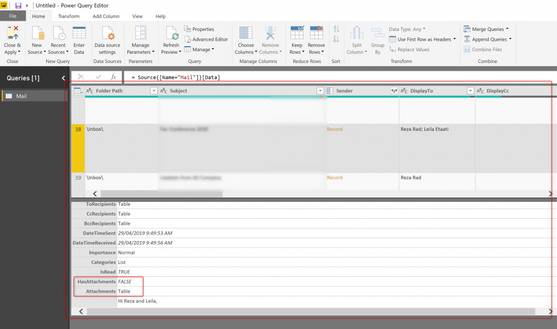The width and height of the screenshot is (557, 329).
Task: Switch to the Transform ribbon tab
Action: tap(69, 16)
